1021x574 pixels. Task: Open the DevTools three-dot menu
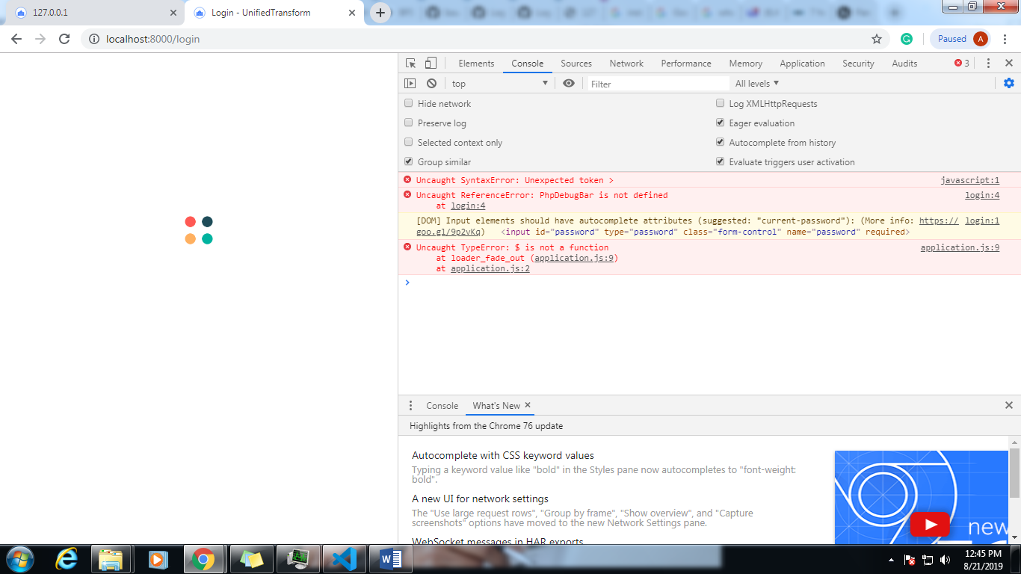click(988, 63)
